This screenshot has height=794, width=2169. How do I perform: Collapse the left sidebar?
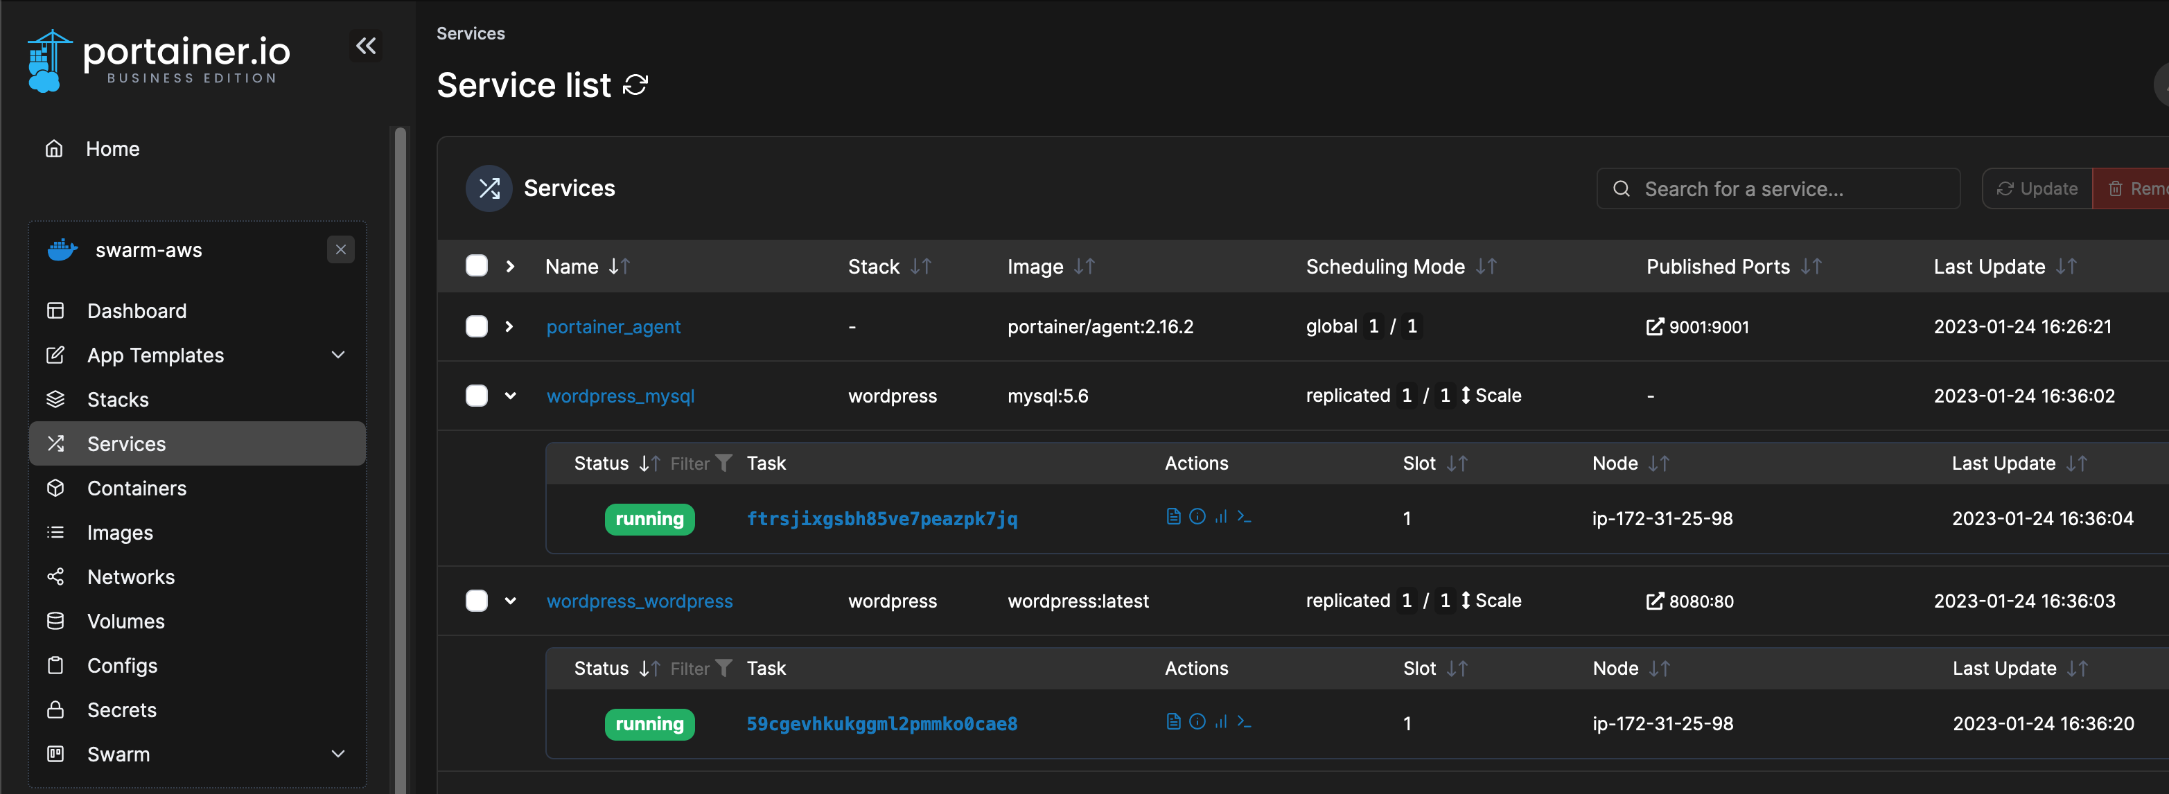(x=365, y=46)
